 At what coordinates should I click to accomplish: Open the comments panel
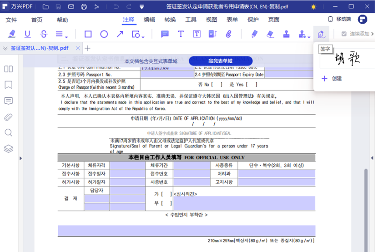[x=9, y=101]
